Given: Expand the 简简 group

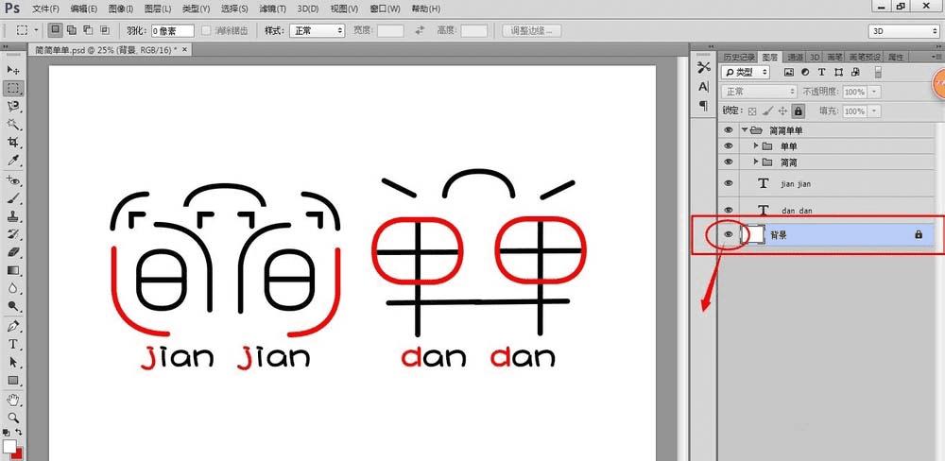Looking at the screenshot, I should click(x=756, y=162).
